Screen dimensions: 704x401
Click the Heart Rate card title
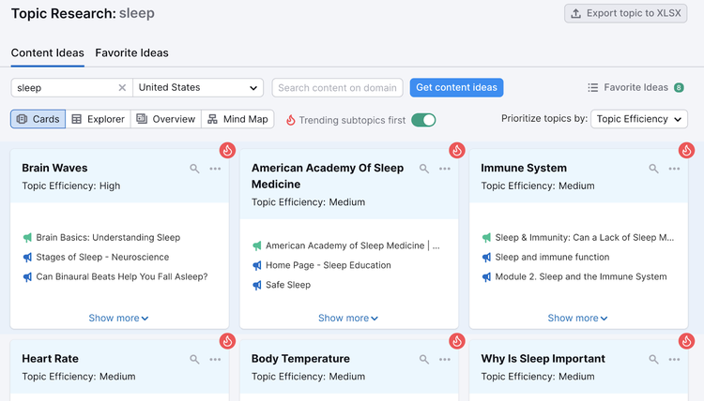[51, 359]
